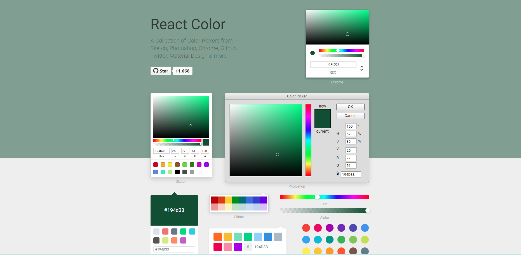Select the gray swatch in Twitter picker
Viewport: 521px width, 255px height.
[x=278, y=237]
